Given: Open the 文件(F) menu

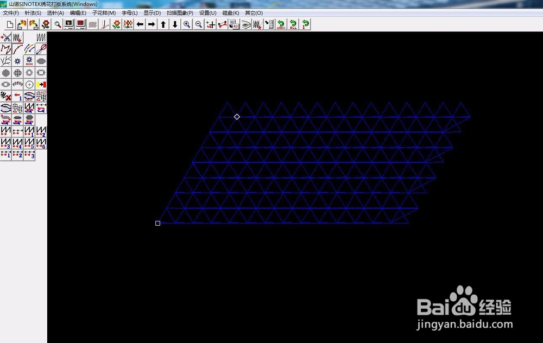Looking at the screenshot, I should pos(11,13).
